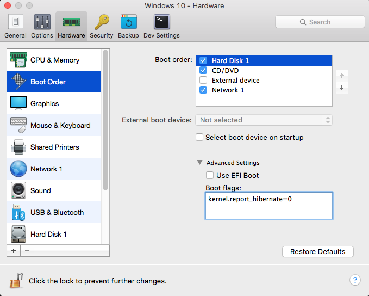The image size is (369, 296).
Task: Move boot device down with arrow
Action: 342,88
